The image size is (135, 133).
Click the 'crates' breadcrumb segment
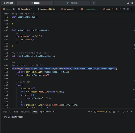point(6,14)
